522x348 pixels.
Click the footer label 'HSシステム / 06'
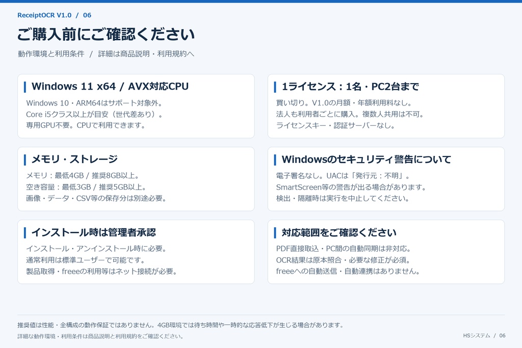pyautogui.click(x=484, y=336)
